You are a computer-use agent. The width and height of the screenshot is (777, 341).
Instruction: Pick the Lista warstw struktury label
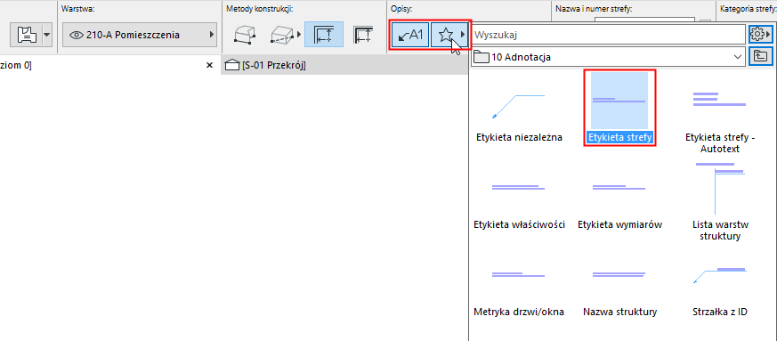point(719,202)
